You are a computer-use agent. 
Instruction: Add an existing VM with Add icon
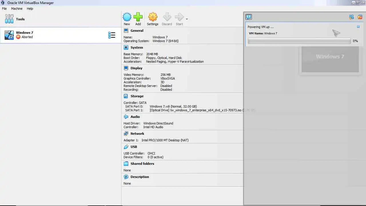tap(138, 17)
